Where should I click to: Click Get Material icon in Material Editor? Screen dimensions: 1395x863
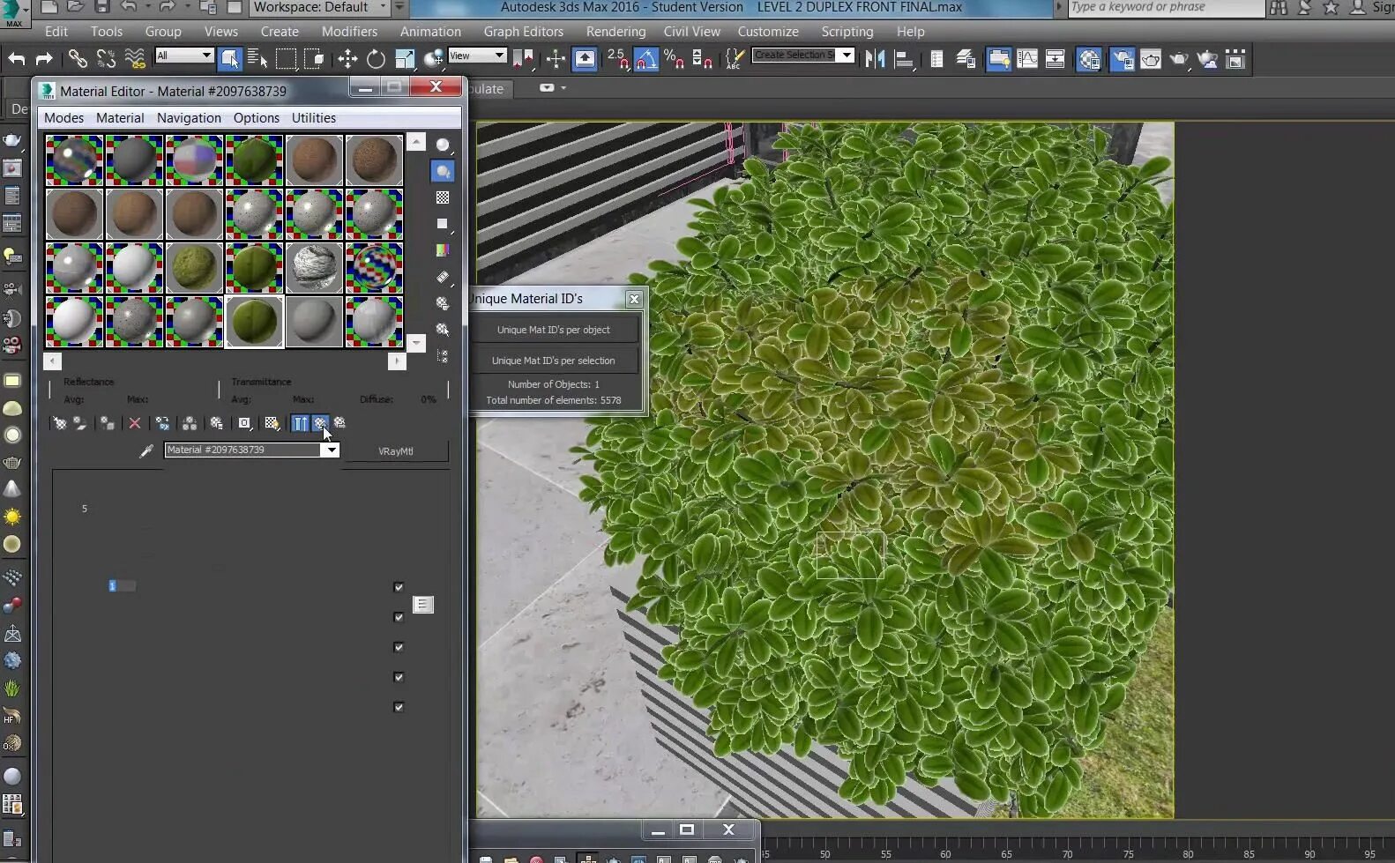coord(59,423)
